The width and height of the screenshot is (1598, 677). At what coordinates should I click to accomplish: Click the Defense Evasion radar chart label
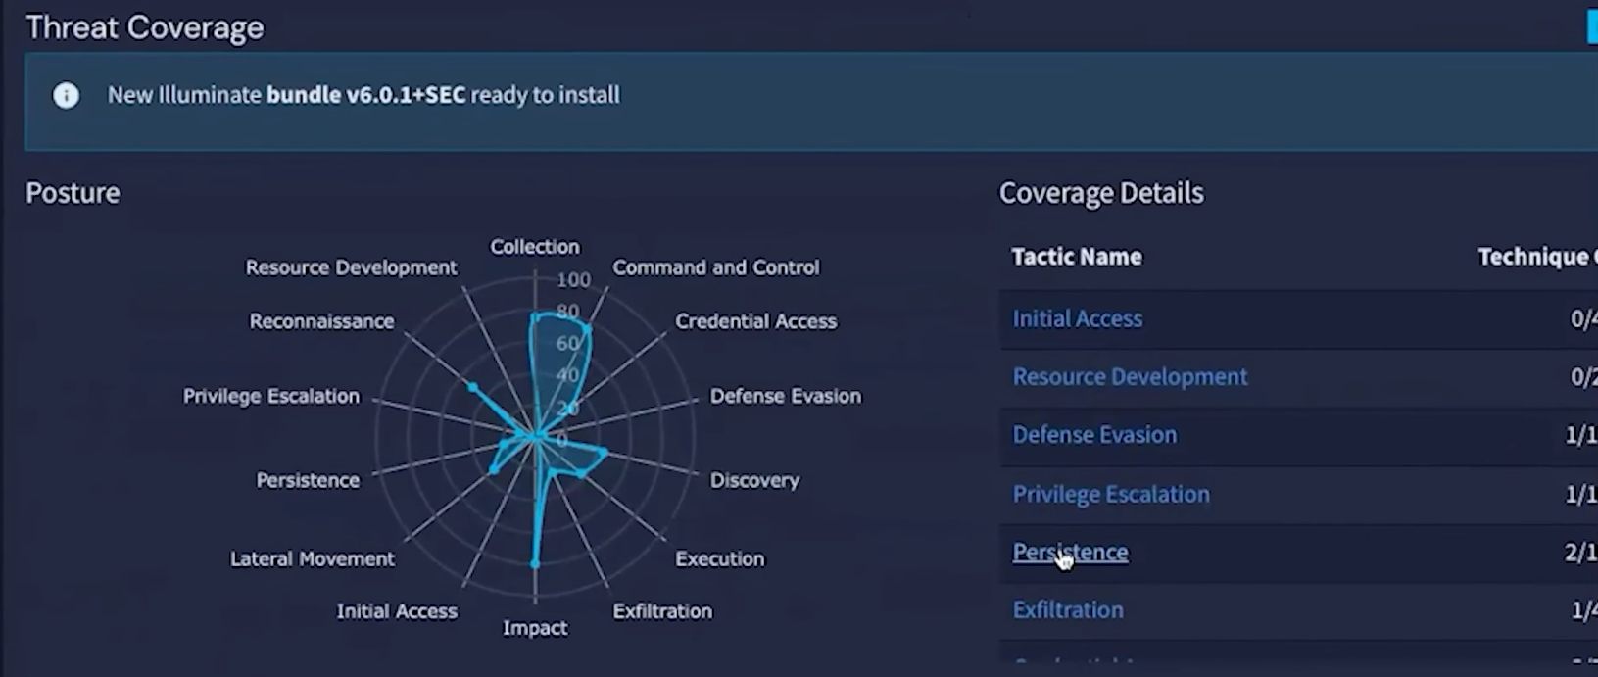[786, 396]
